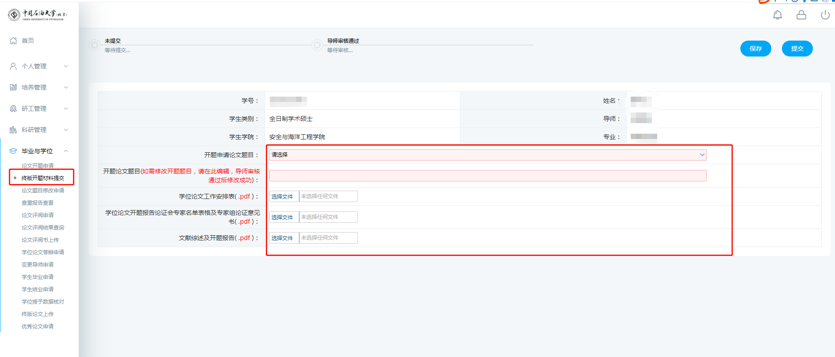Open the 开题申请论文题目 dropdown
835x357 pixels.
click(x=487, y=155)
